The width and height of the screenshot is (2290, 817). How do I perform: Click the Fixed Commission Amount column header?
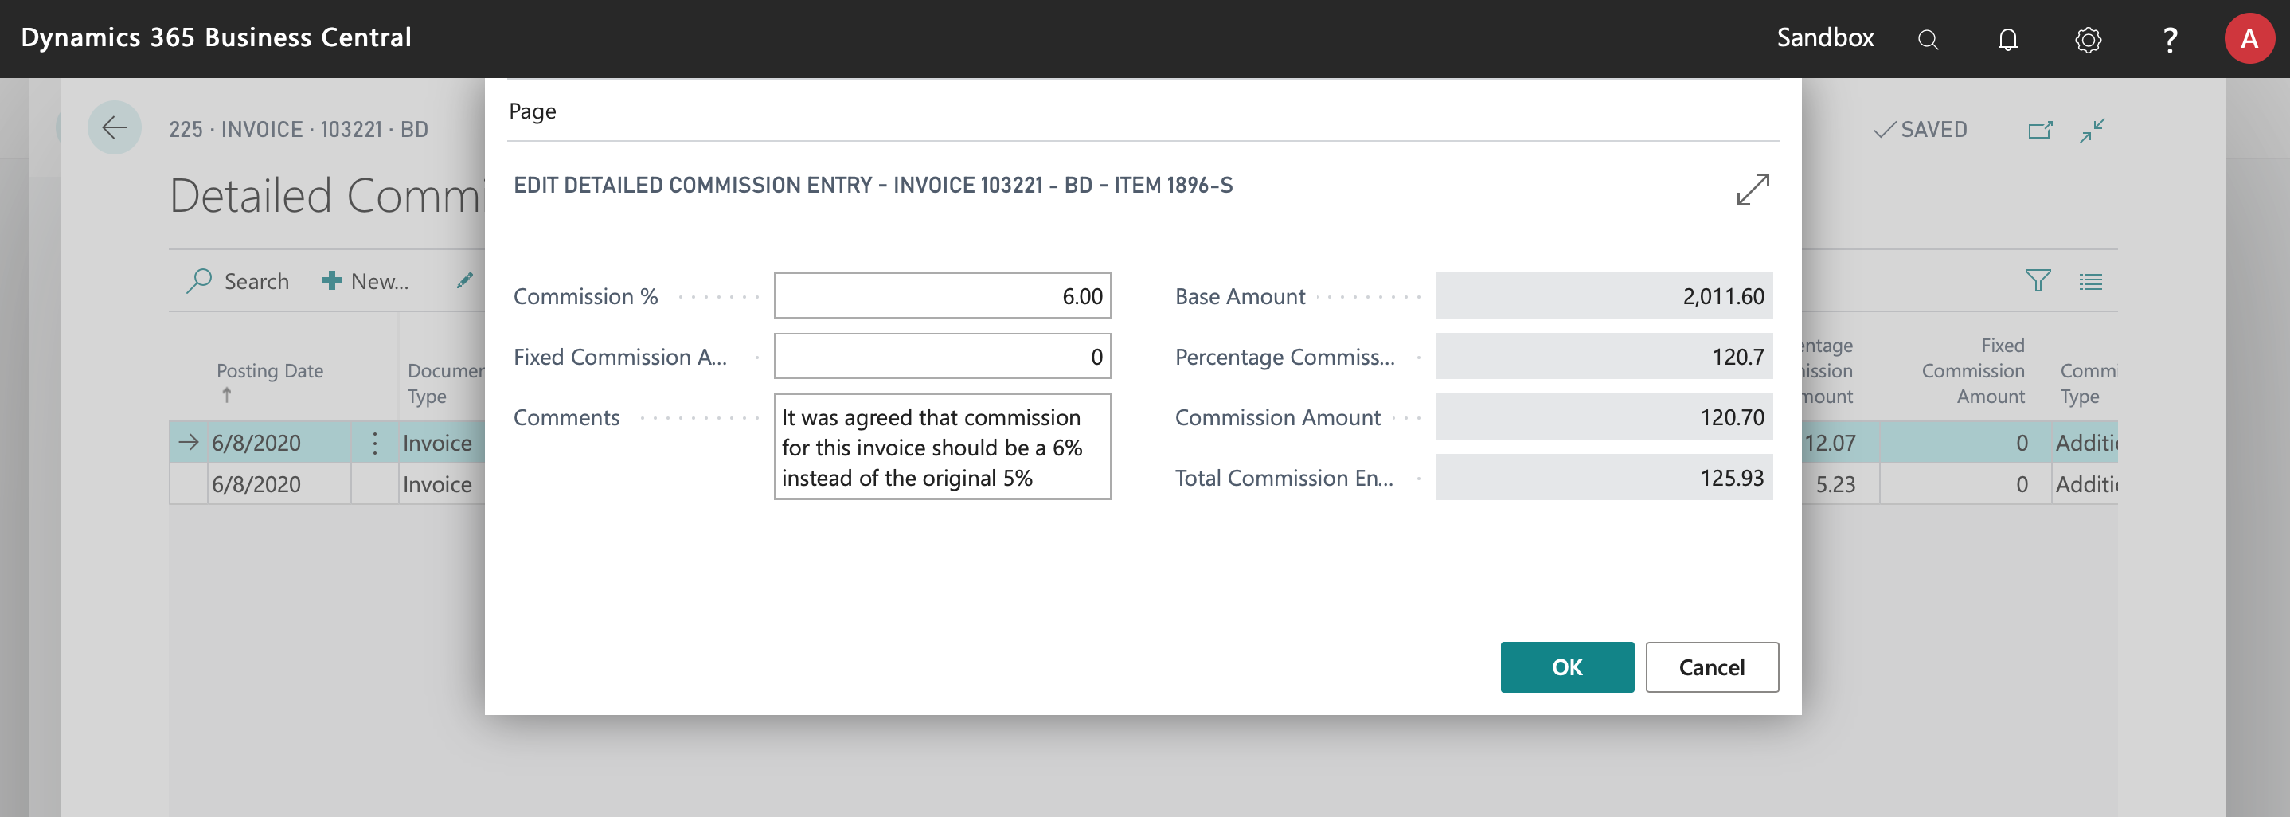(x=1972, y=371)
